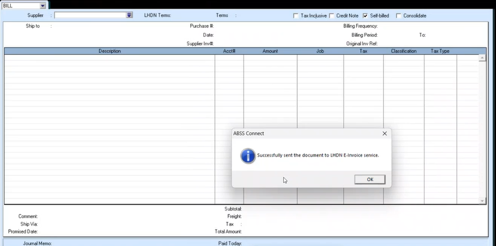496x246 pixels.
Task: Uncheck the Self-billed checkbox
Action: coord(365,16)
